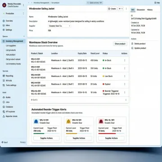Switch to the History tab

150,10
